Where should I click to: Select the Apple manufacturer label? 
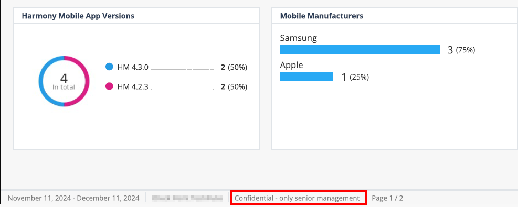click(x=291, y=66)
